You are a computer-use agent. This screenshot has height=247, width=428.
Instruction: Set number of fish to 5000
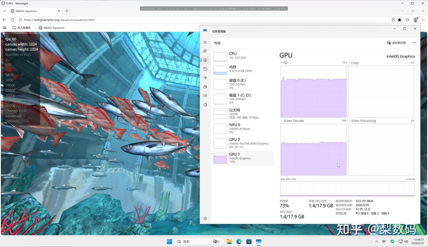click(9, 80)
